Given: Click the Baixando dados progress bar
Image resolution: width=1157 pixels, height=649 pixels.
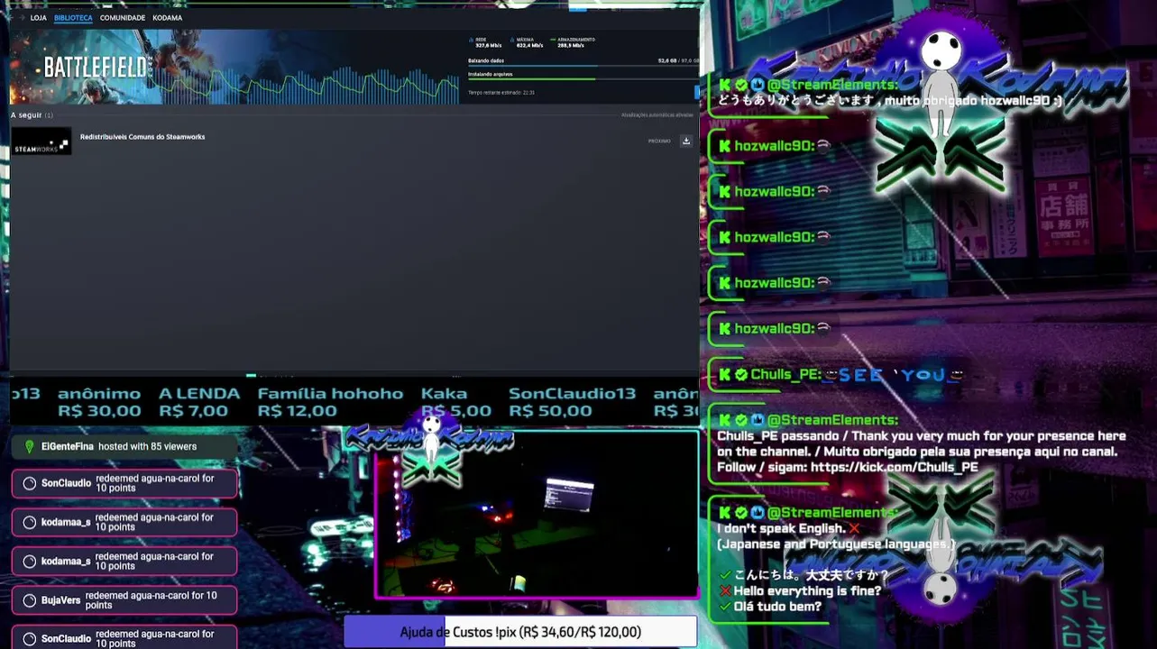Looking at the screenshot, I should coord(583,65).
